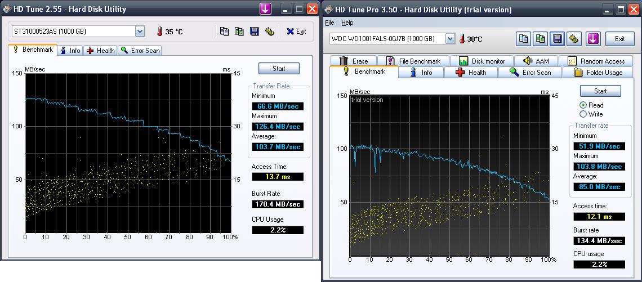Image resolution: width=642 pixels, height=282 pixels.
Task: Open AAM tab
Action: [x=536, y=61]
